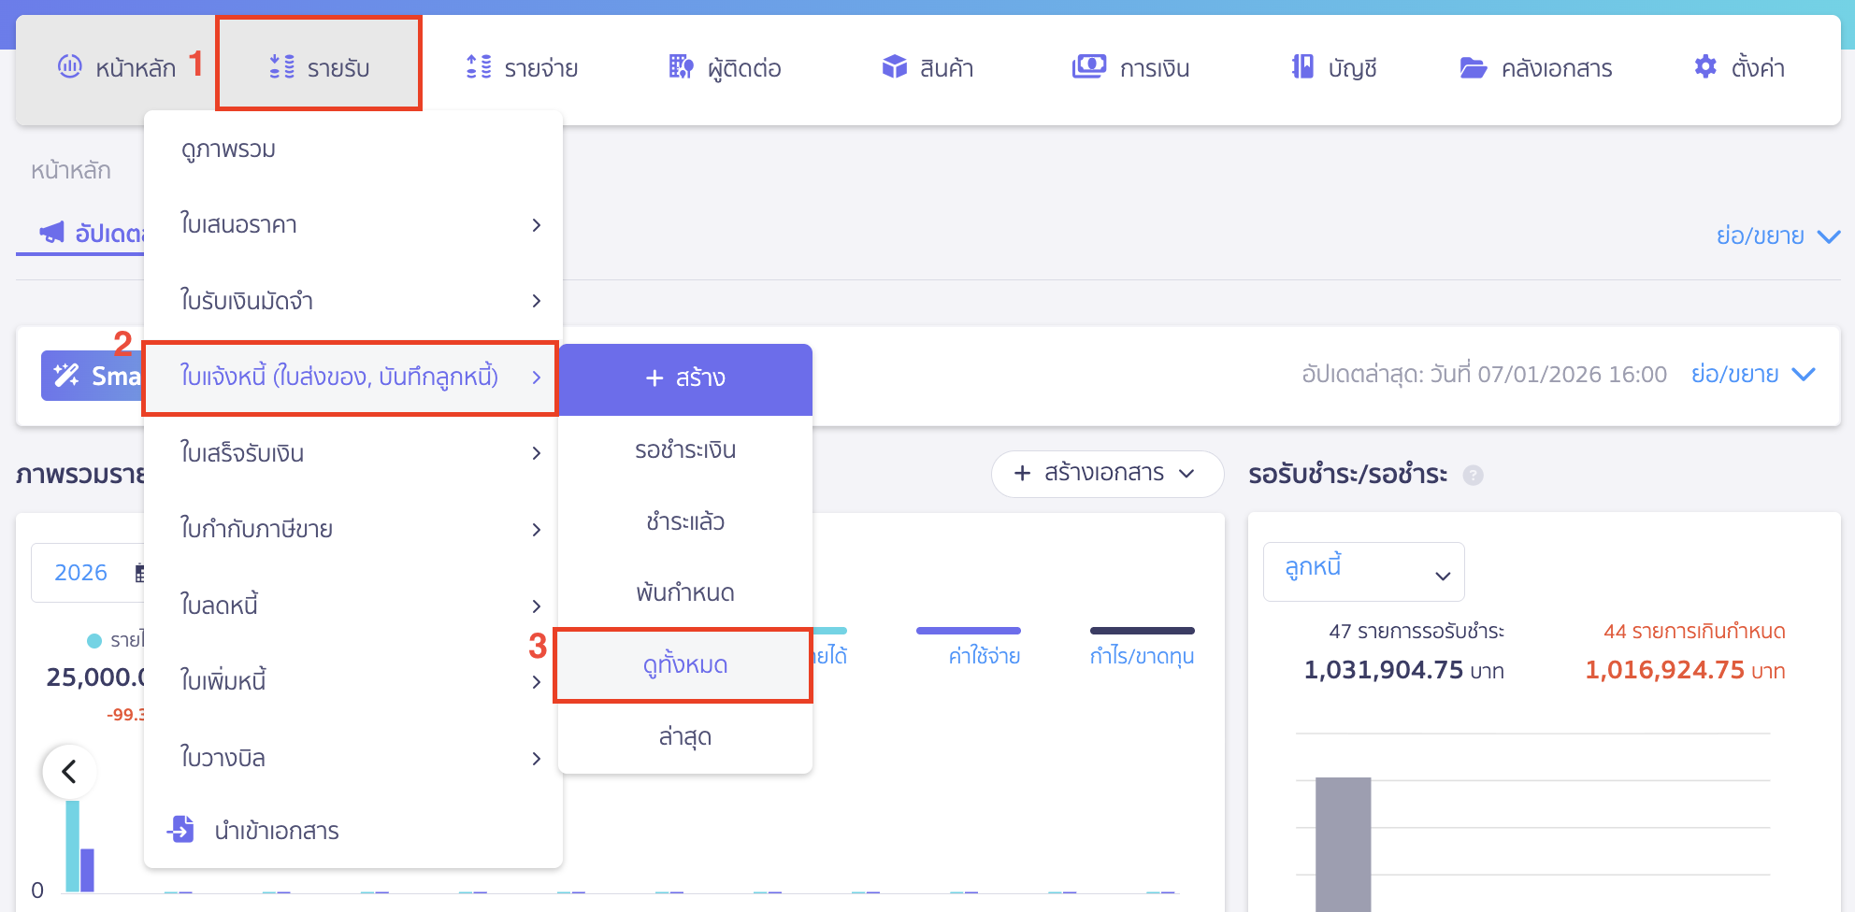Click the home dashboard icon in navbar
Image resolution: width=1855 pixels, height=912 pixels.
coord(70,67)
